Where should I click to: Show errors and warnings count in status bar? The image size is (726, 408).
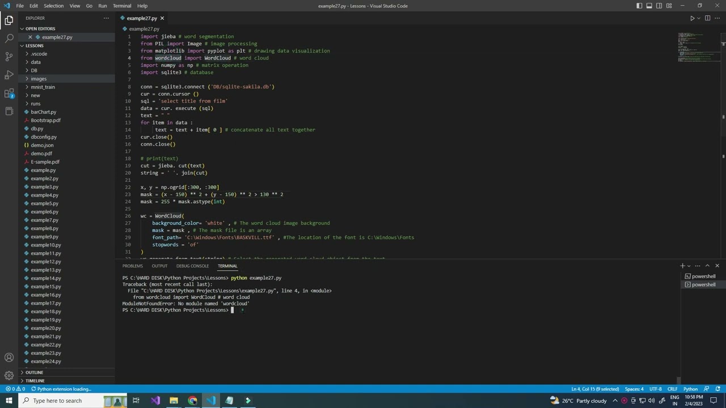(x=15, y=389)
